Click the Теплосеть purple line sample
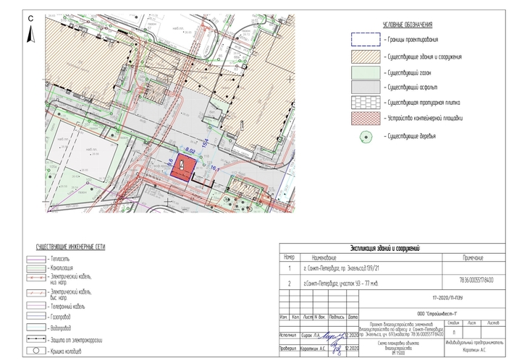Viewport: 514px width, 363px height. click(x=36, y=260)
